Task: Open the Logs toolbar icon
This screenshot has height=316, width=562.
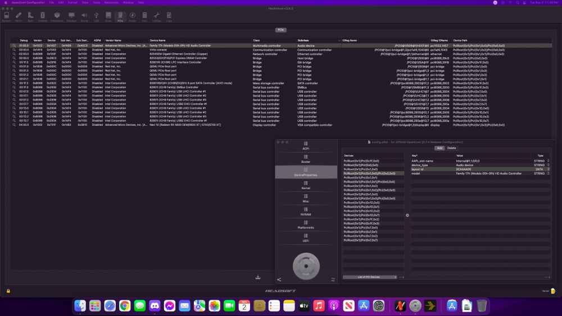Action: pyautogui.click(x=169, y=17)
